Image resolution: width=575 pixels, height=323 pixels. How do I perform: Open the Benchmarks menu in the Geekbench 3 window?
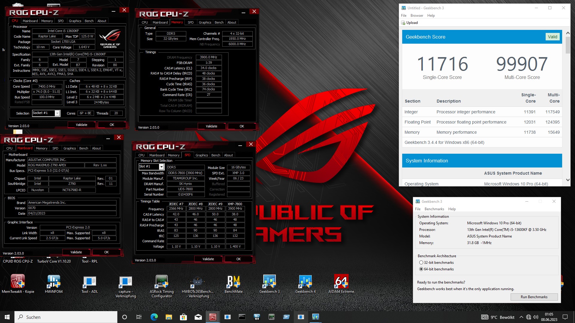pyautogui.click(x=434, y=209)
